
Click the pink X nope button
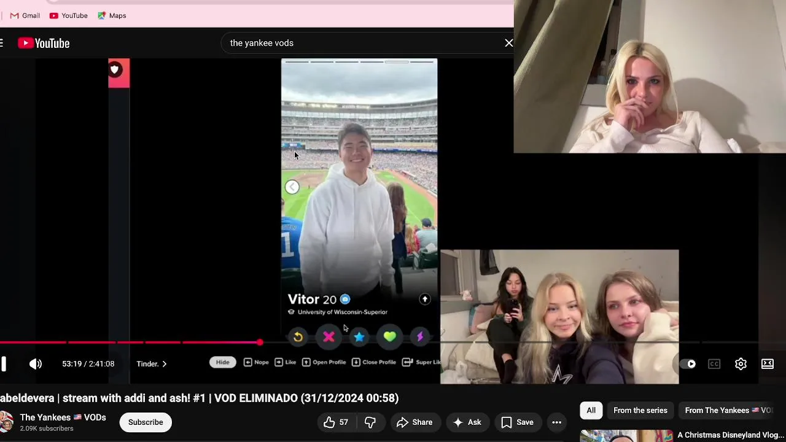(x=329, y=336)
